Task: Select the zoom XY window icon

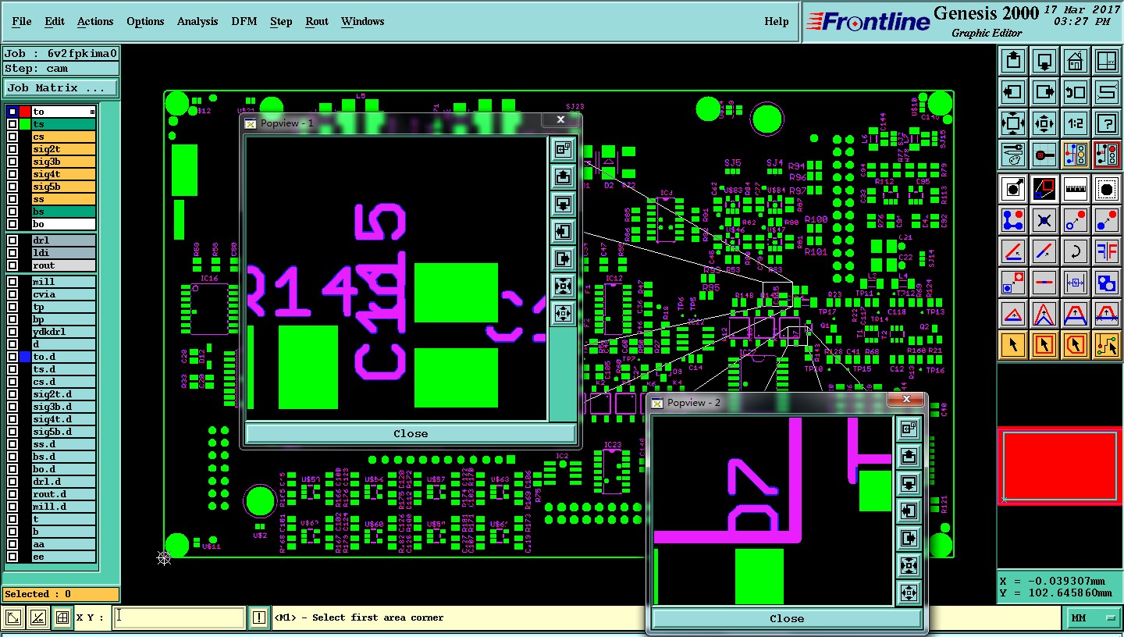Action: tap(1107, 60)
